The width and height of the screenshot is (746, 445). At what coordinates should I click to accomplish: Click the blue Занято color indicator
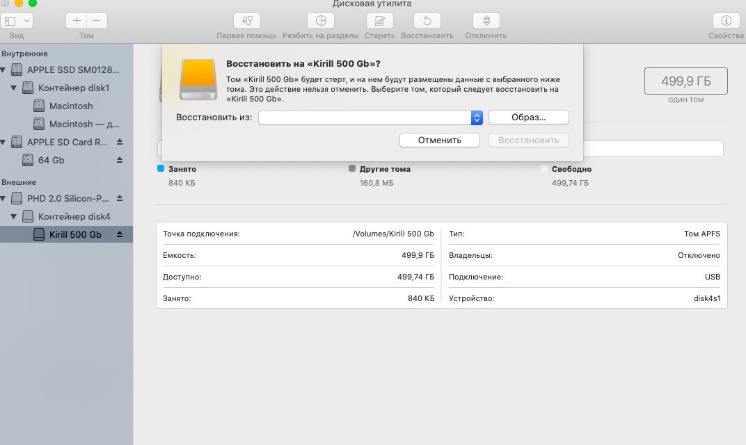click(161, 168)
